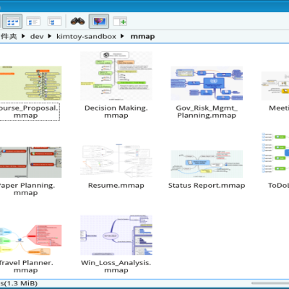289x289 pixels.
Task: Click the Paper Planning.mmap file name
Action: tap(27, 189)
